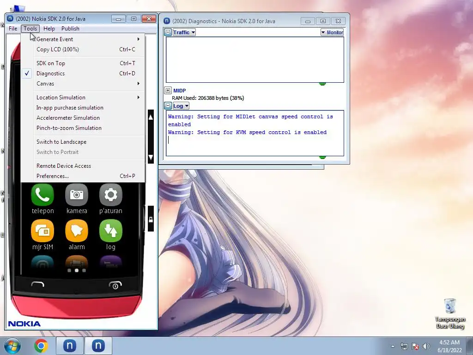Open the log app icon
Screen dimensions: 473x355
[111, 231]
